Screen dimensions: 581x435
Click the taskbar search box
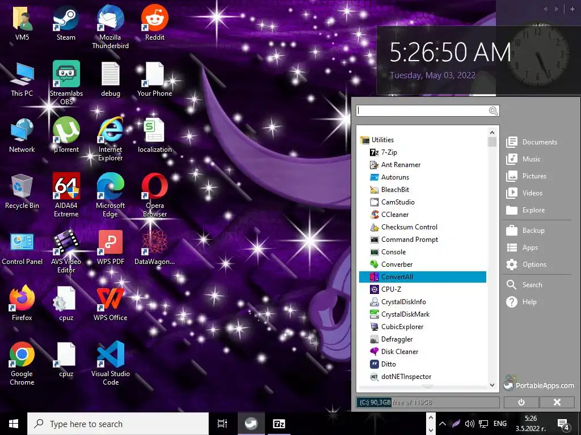tap(118, 424)
